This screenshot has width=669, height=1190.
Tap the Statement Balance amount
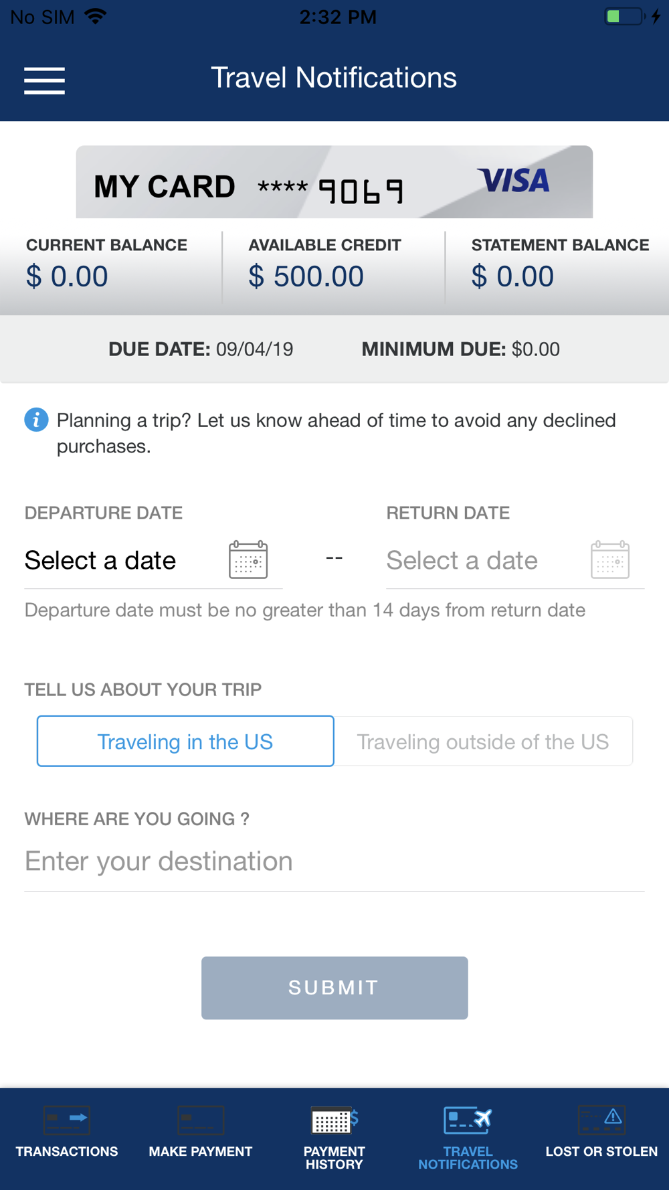tap(513, 276)
